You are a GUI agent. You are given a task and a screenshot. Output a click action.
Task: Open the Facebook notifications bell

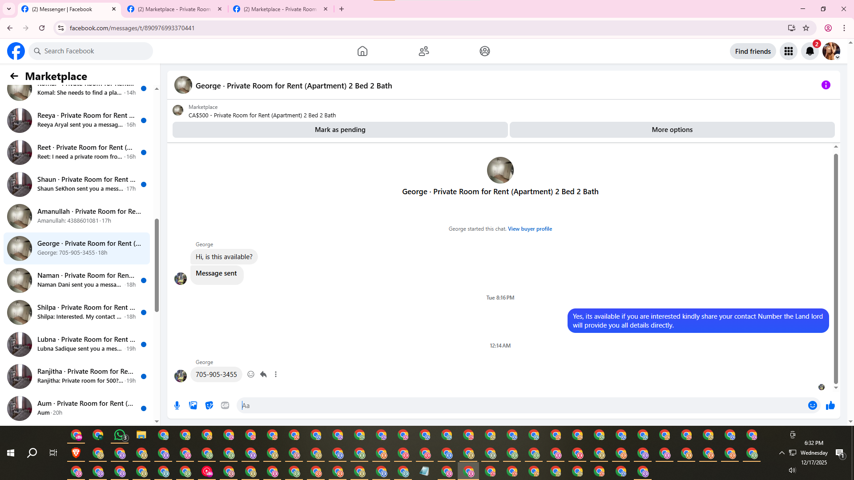tap(810, 51)
